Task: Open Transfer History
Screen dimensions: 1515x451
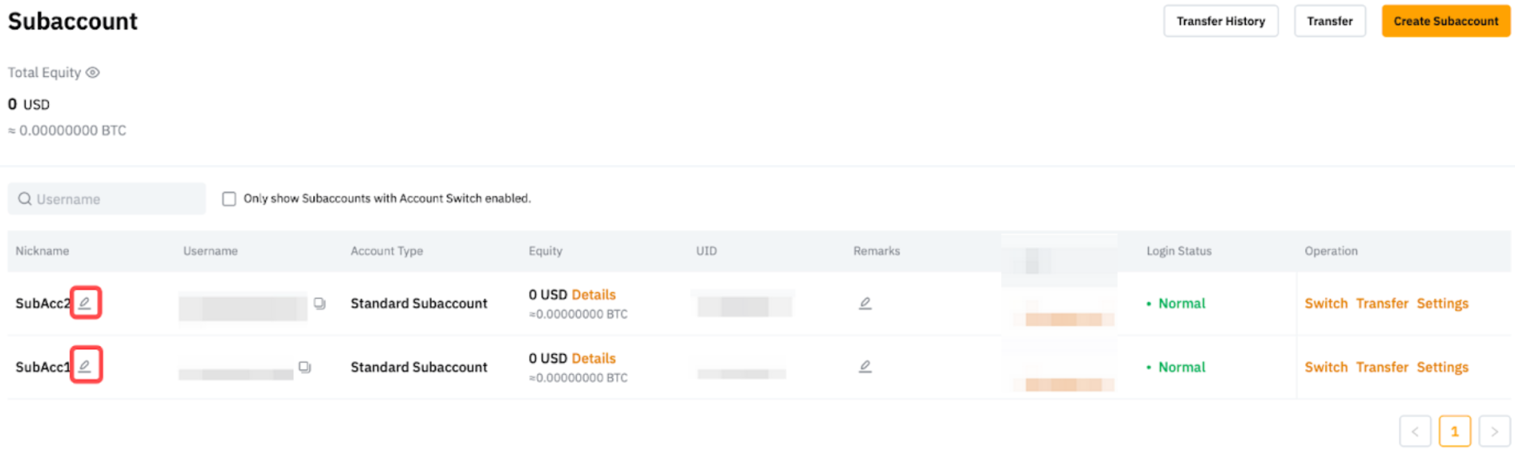Action: 1221,21
